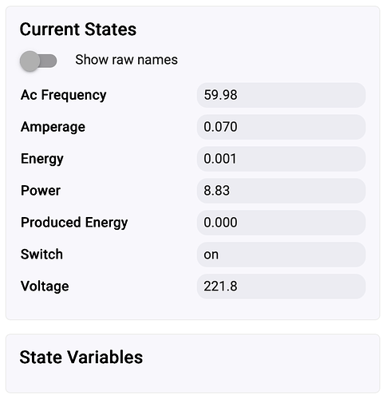Image resolution: width=387 pixels, height=399 pixels.
Task: Click the Ac Frequency label
Action: (64, 95)
